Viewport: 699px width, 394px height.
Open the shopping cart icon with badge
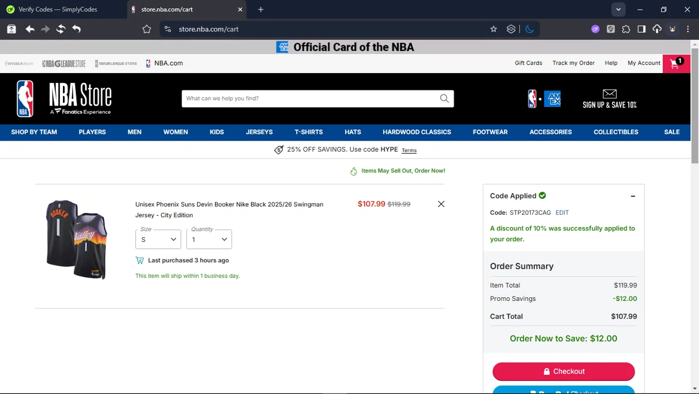tap(676, 63)
